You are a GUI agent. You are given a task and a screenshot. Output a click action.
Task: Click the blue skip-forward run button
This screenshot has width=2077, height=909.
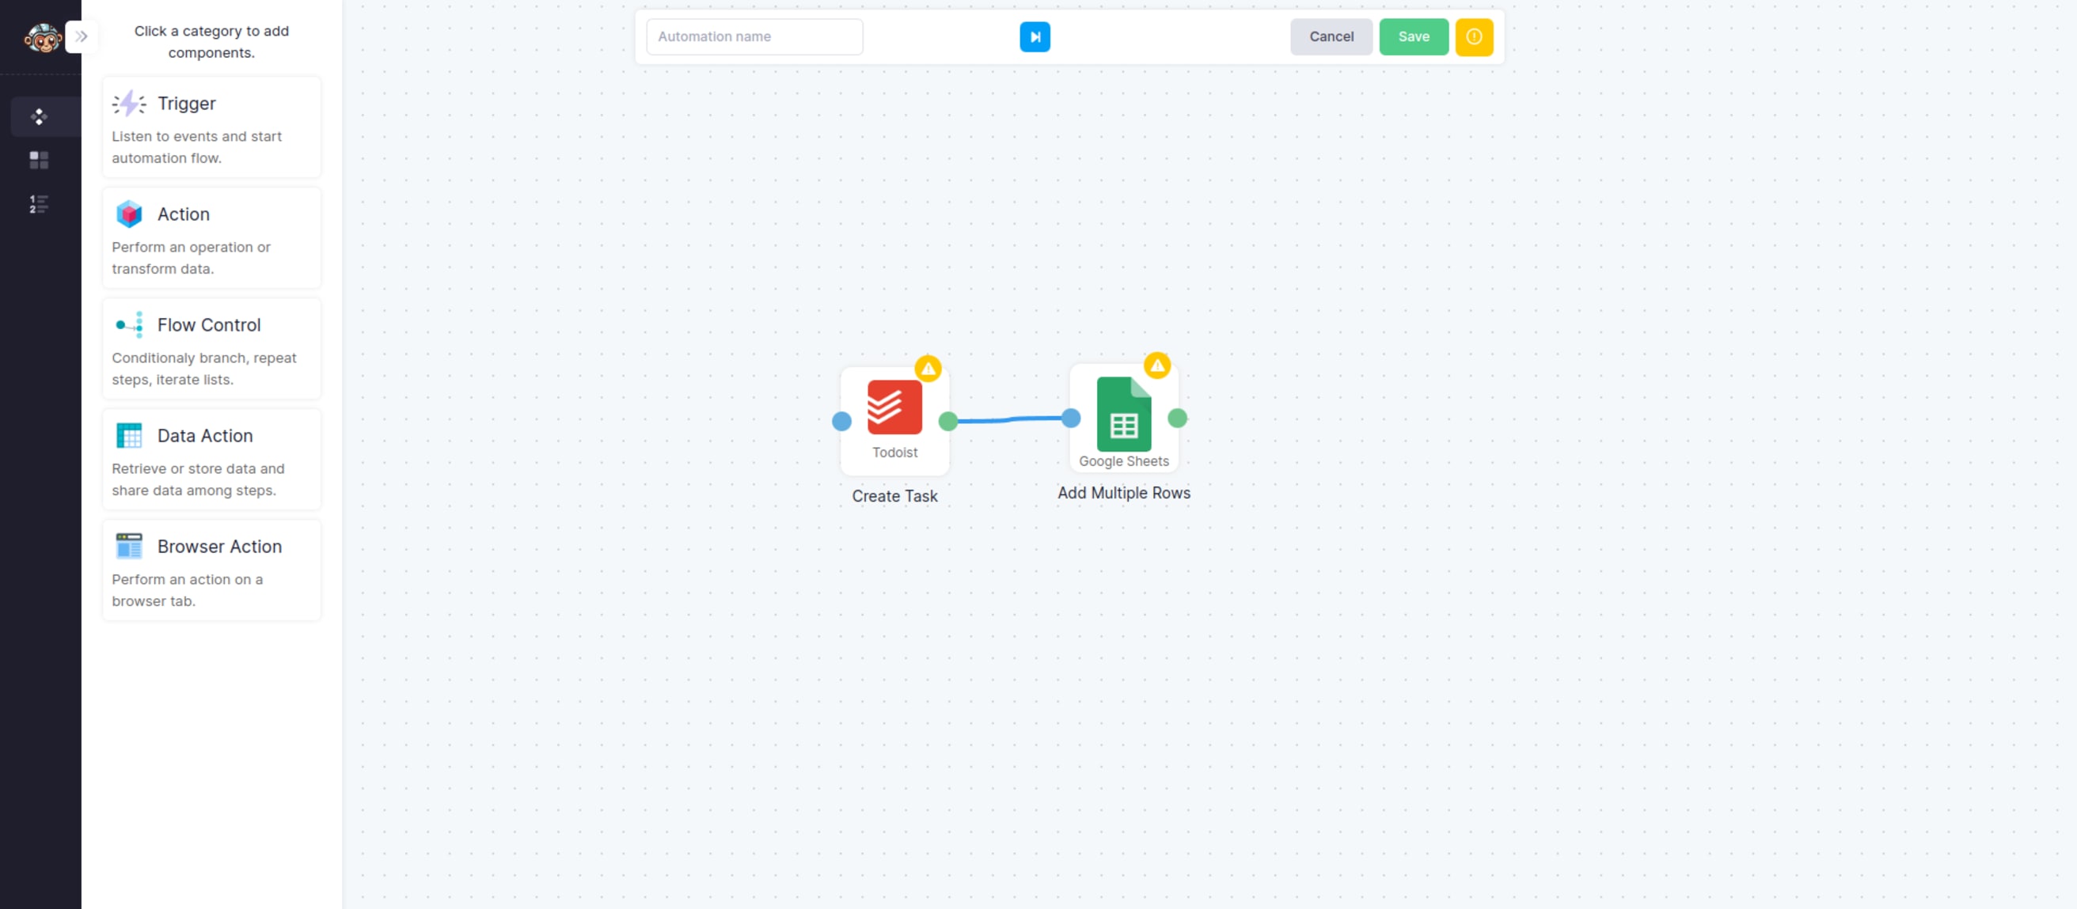point(1035,36)
